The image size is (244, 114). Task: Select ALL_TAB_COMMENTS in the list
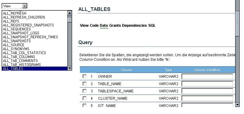click(x=20, y=61)
